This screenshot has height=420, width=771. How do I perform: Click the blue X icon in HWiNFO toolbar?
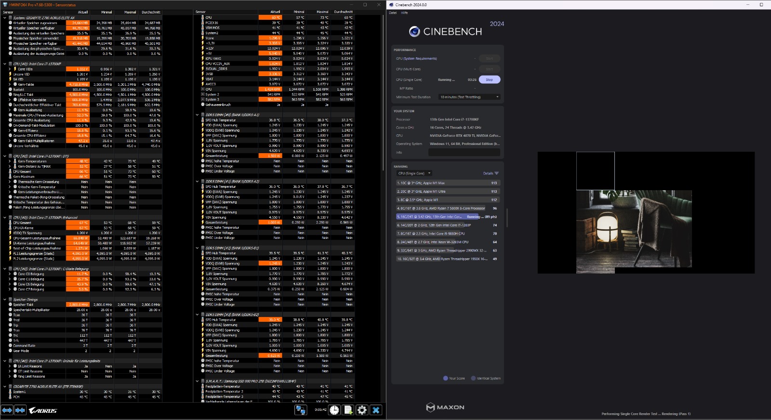tap(376, 410)
